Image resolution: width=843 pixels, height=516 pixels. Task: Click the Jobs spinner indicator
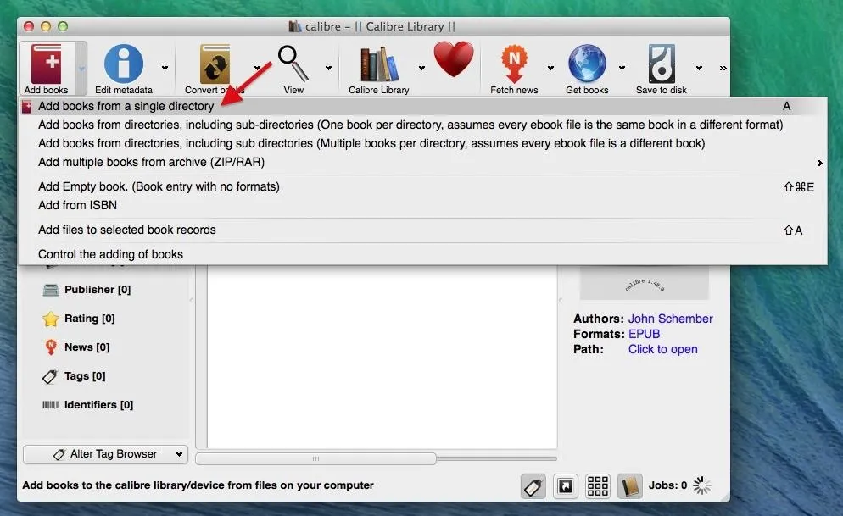[x=701, y=485]
